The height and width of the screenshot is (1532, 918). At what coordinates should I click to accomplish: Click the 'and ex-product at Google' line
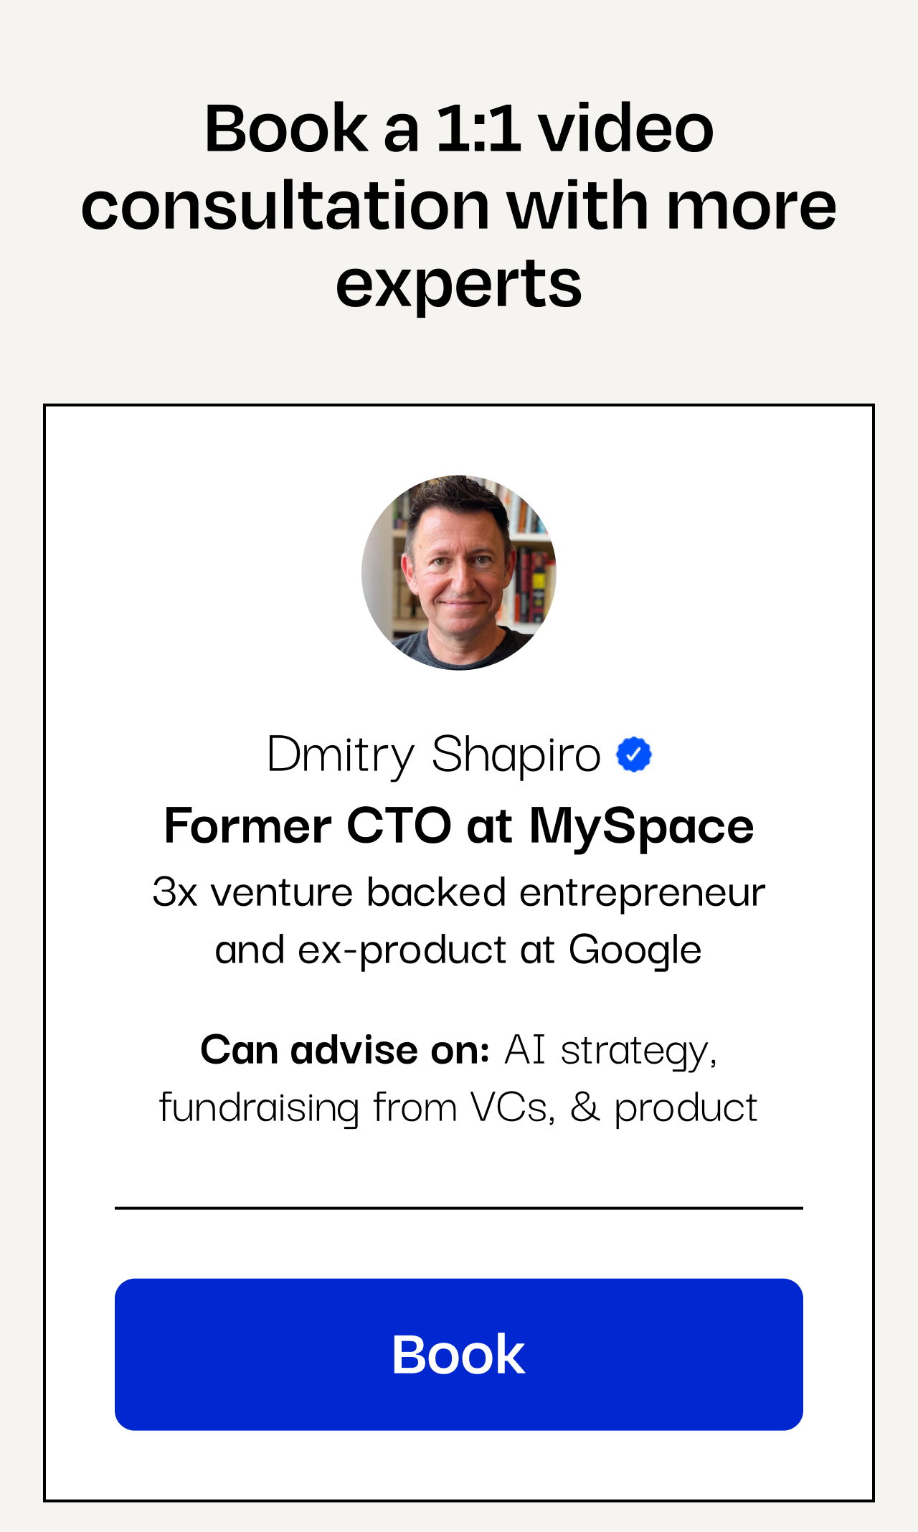(458, 950)
